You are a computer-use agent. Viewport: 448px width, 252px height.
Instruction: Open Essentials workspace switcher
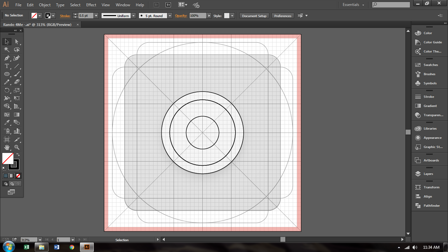tap(353, 5)
